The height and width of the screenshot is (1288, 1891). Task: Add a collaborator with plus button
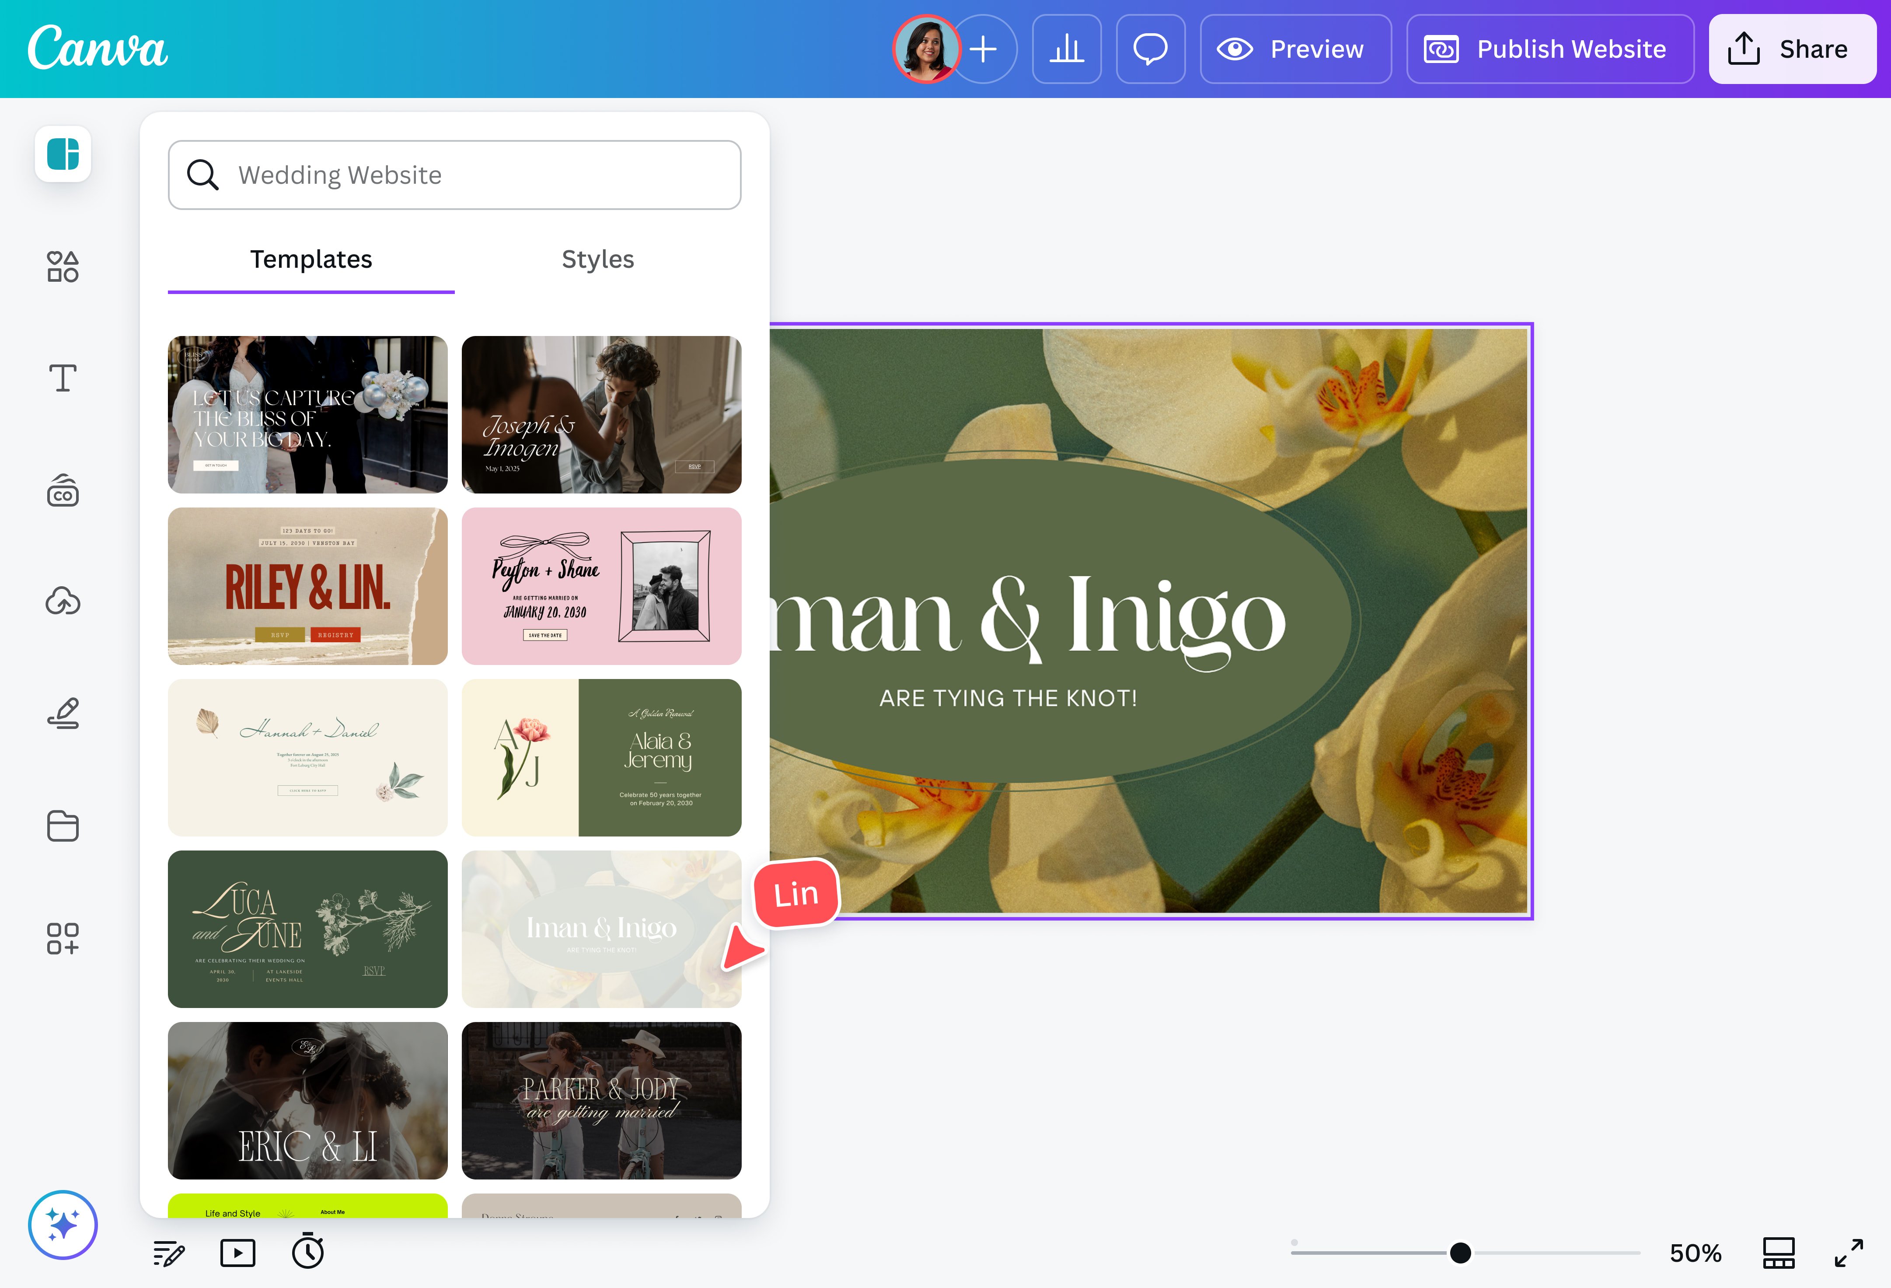(984, 49)
